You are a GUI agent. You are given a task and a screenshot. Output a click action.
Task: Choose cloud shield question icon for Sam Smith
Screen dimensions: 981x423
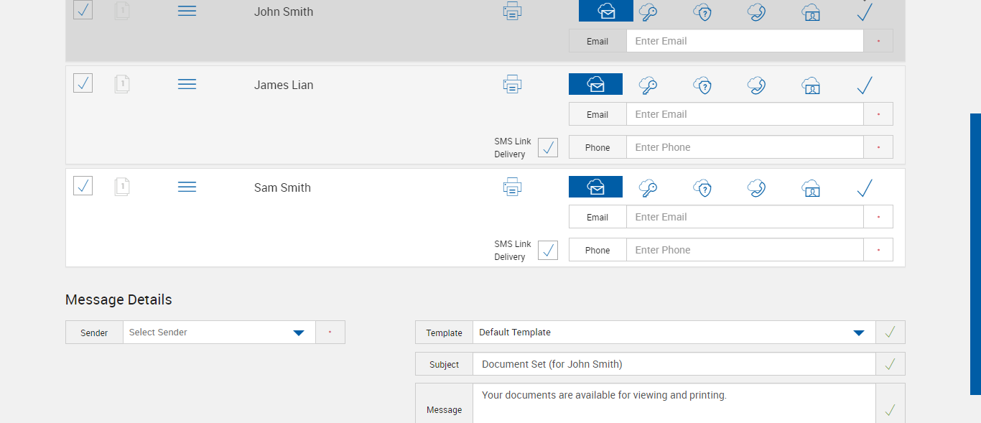702,187
